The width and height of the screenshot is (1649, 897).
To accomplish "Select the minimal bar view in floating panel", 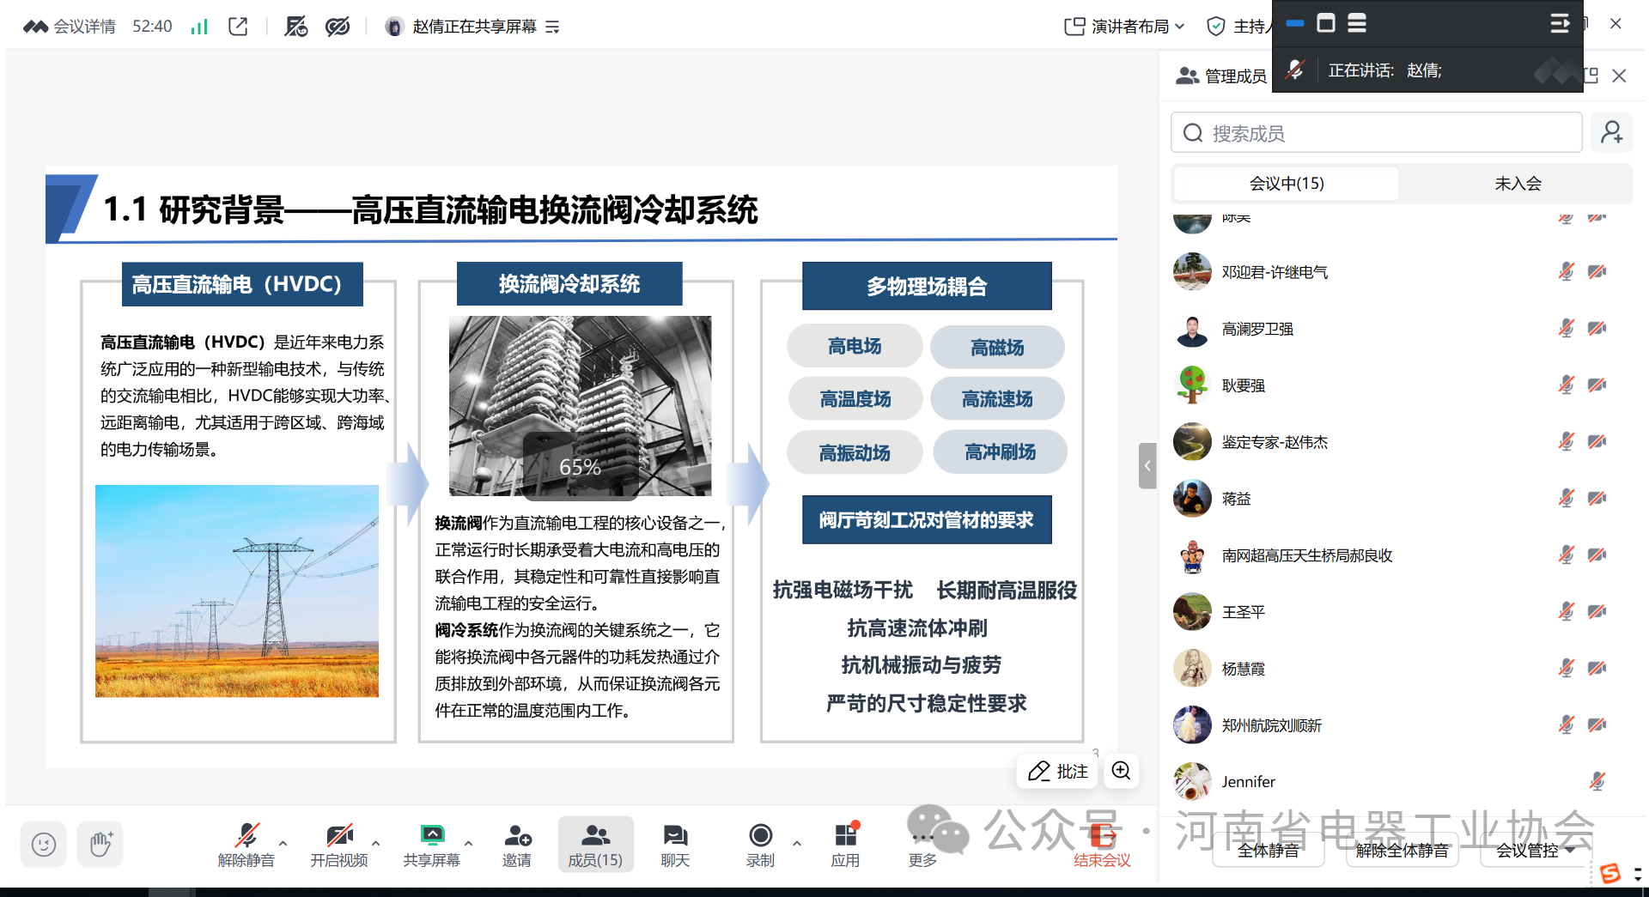I will tap(1295, 23).
